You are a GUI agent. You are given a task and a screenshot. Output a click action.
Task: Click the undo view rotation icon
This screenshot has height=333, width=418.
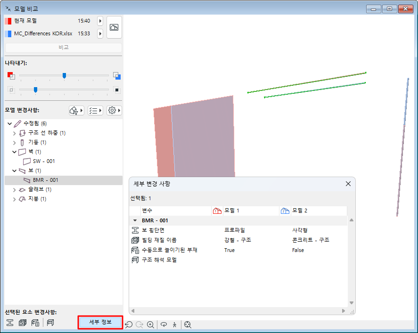pos(129,325)
